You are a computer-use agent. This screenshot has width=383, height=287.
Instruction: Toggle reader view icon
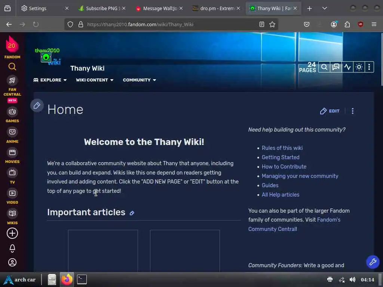[261, 24]
